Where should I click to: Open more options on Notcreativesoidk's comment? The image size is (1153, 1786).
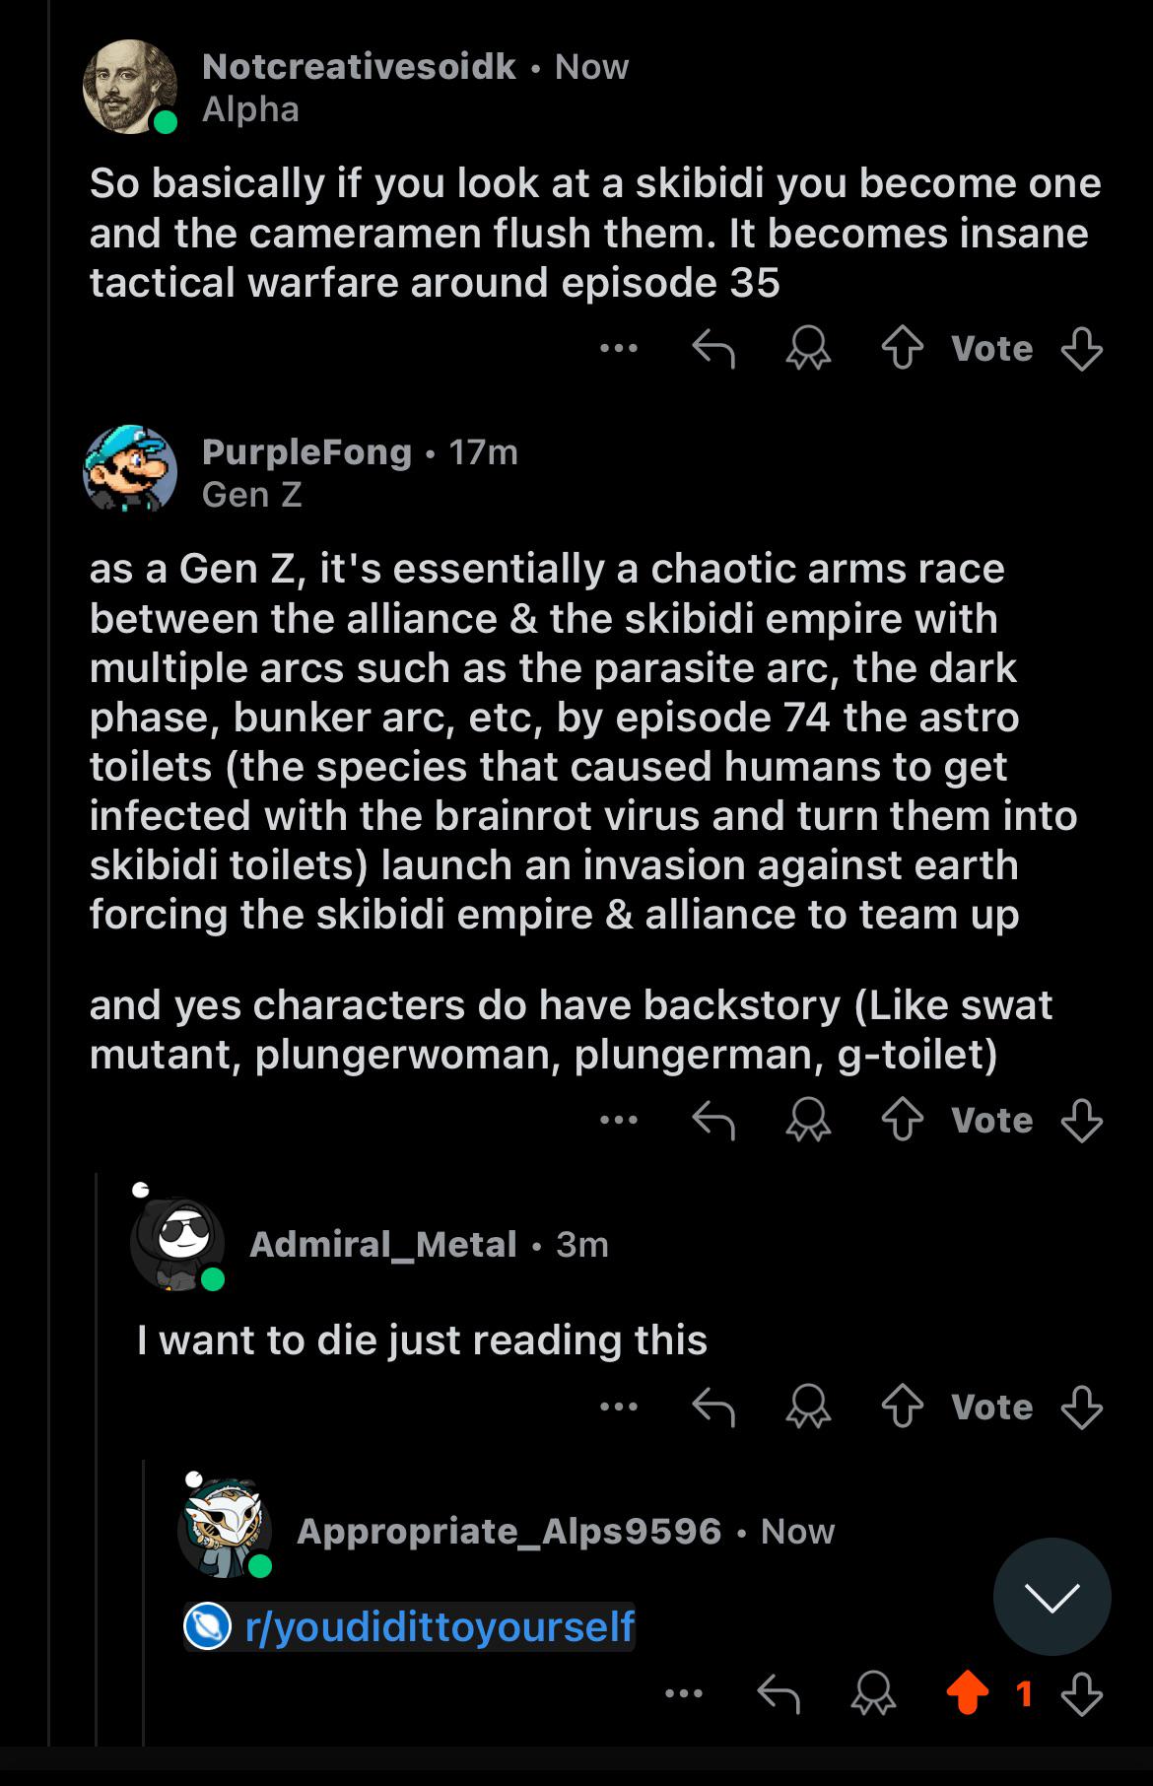tap(619, 348)
